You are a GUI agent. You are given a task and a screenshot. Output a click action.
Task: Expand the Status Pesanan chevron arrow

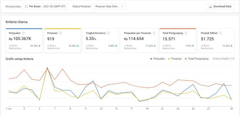pos(122,6)
